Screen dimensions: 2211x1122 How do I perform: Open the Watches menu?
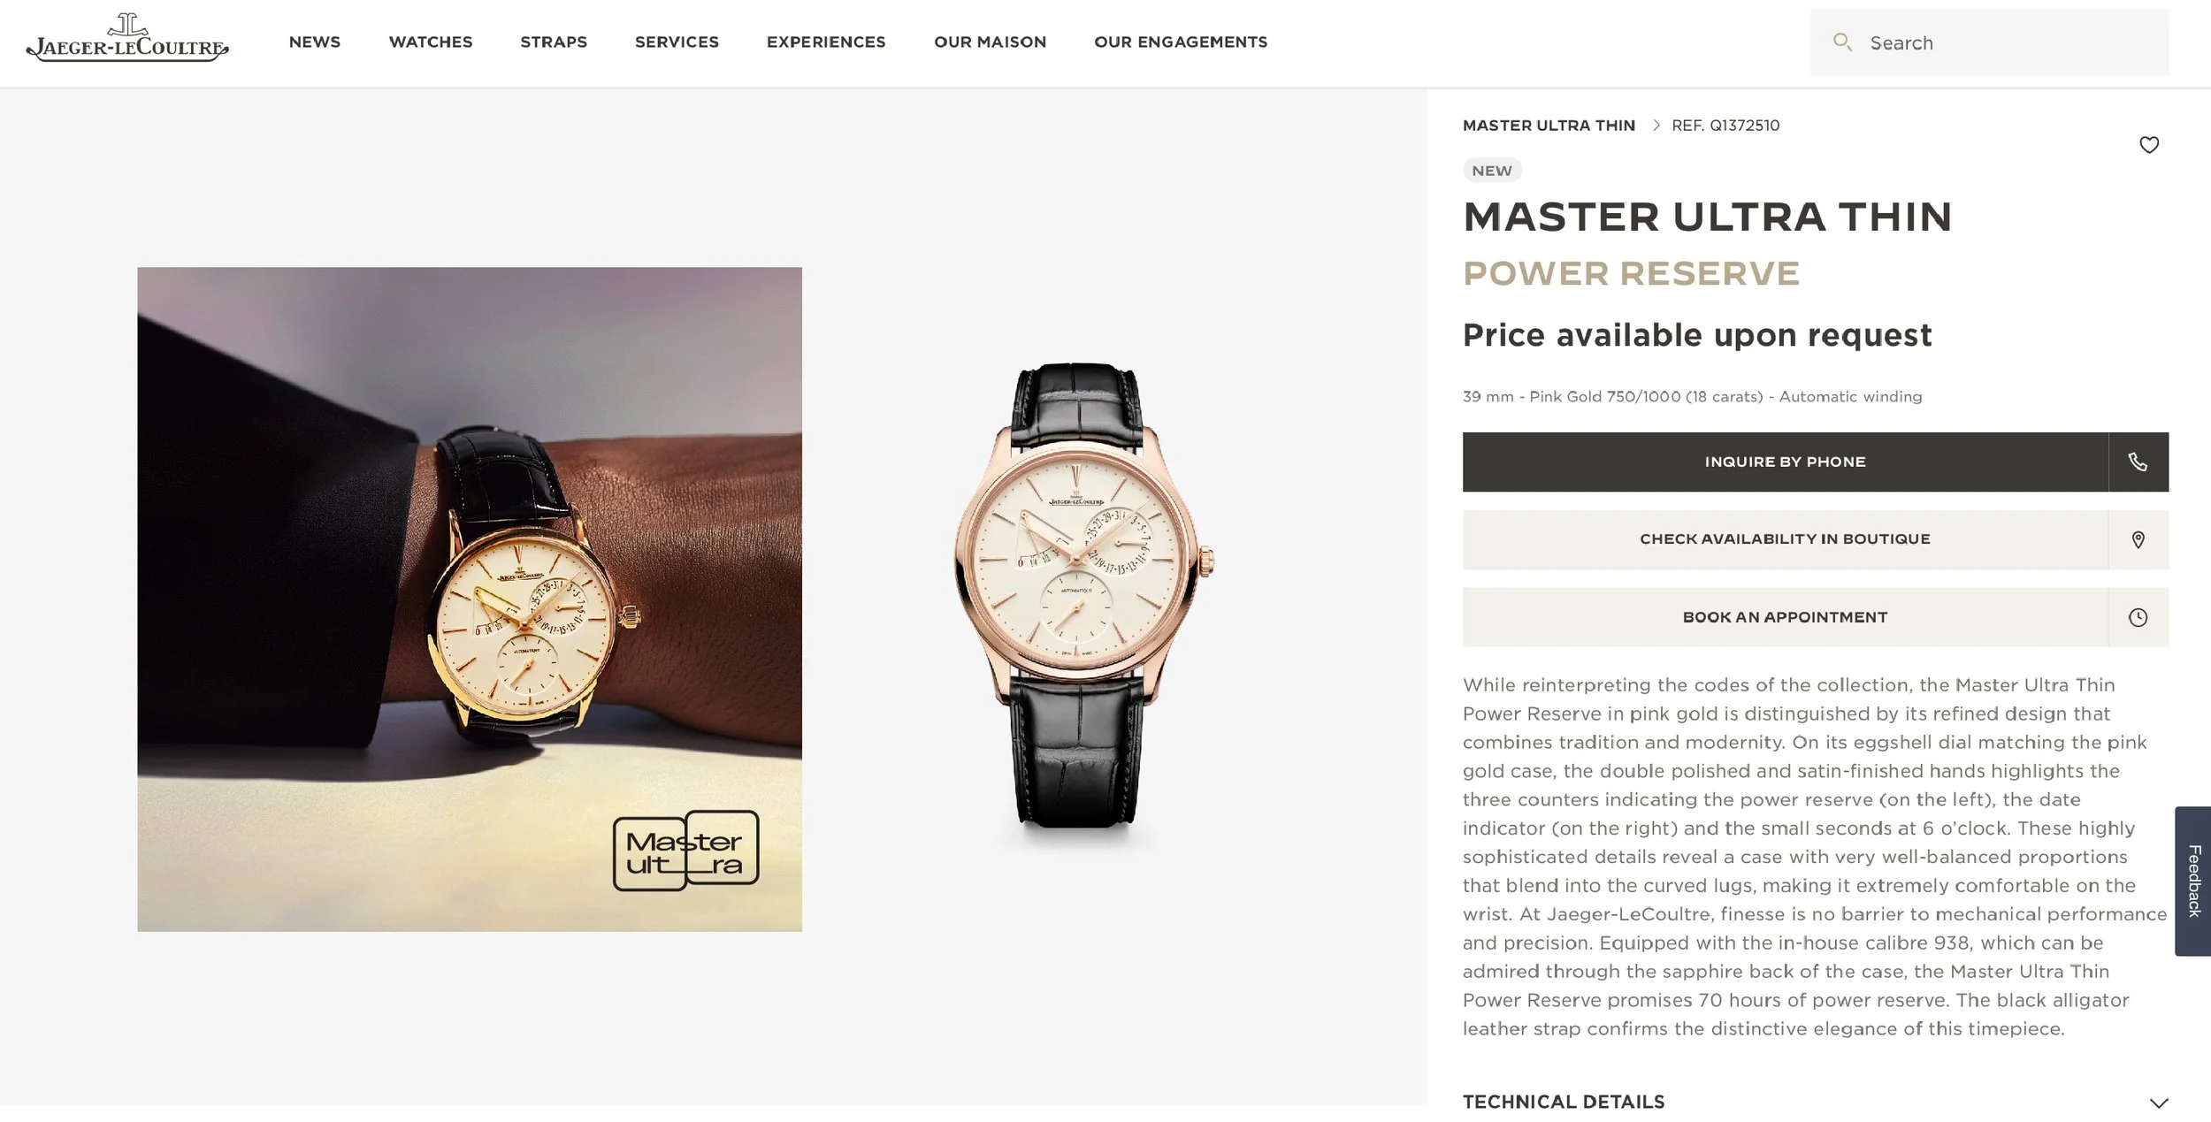click(x=431, y=42)
